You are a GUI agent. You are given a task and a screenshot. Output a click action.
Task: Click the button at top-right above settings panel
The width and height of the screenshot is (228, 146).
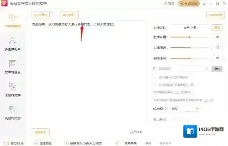215,14
